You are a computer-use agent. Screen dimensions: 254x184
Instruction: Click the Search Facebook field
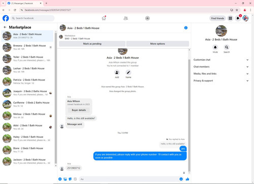pos(33,18)
